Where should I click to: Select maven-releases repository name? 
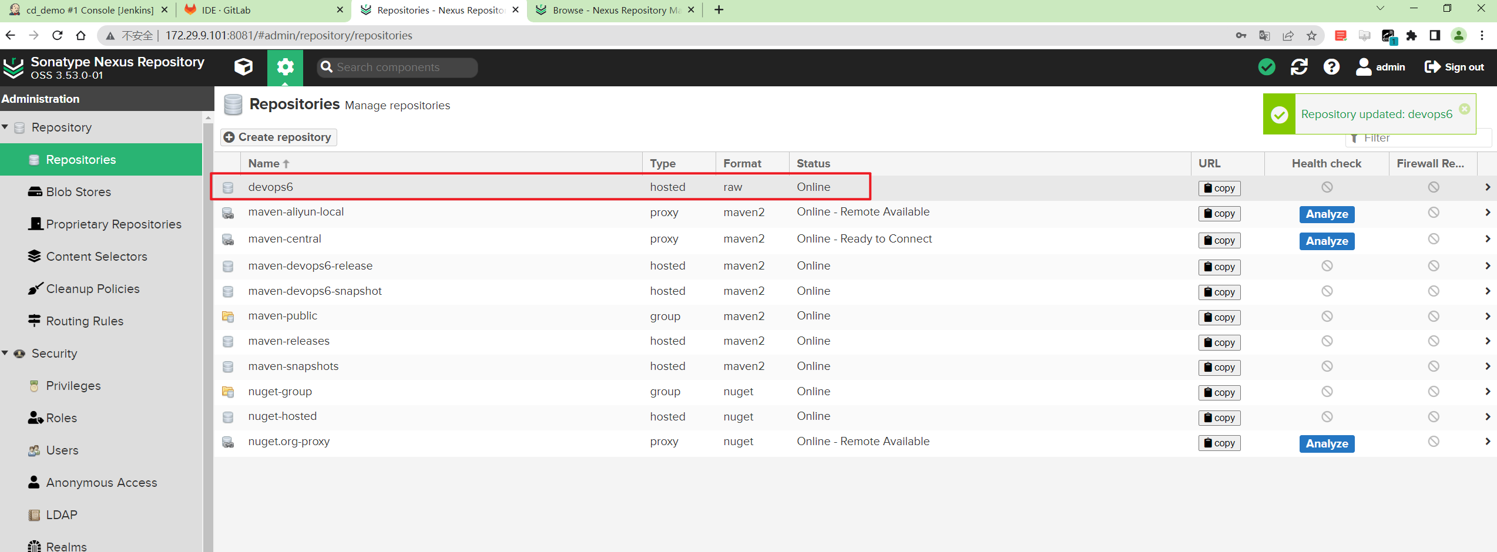coord(288,341)
